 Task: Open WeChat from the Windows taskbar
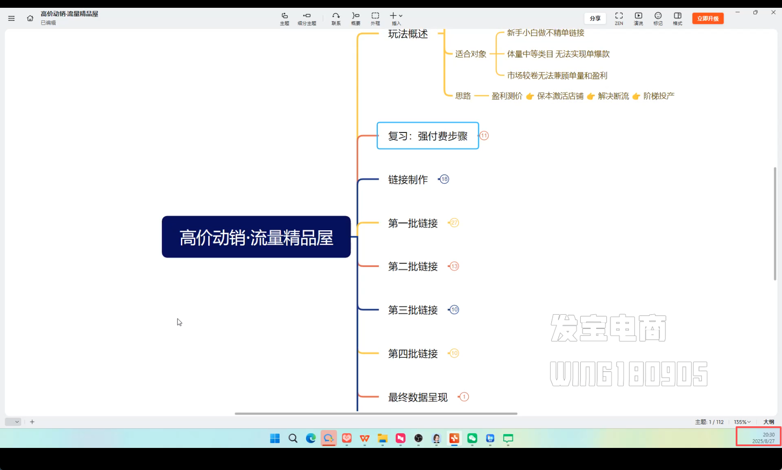(x=472, y=438)
